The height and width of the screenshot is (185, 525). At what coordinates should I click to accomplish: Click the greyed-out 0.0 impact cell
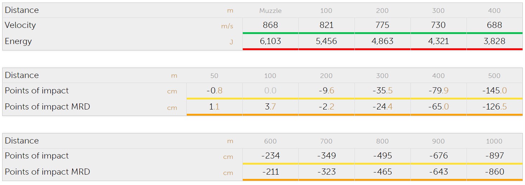(270, 91)
